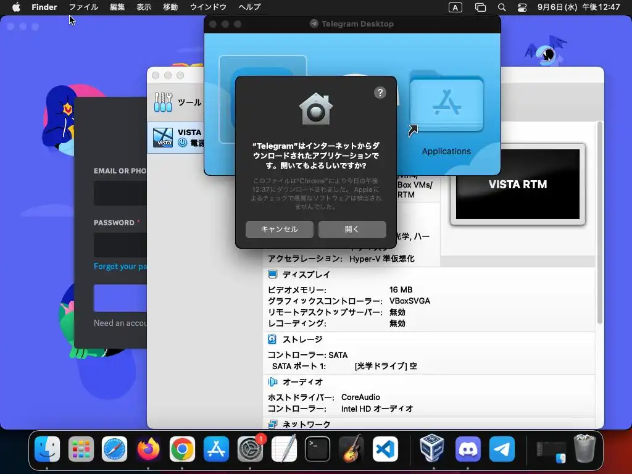Open the mounted disk image stack in Dock
The height and width of the screenshot is (474, 632).
(x=551, y=451)
